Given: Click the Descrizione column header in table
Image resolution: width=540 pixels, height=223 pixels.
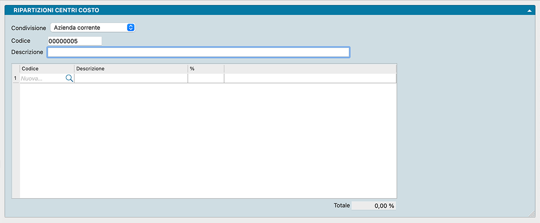Looking at the screenshot, I should 131,69.
